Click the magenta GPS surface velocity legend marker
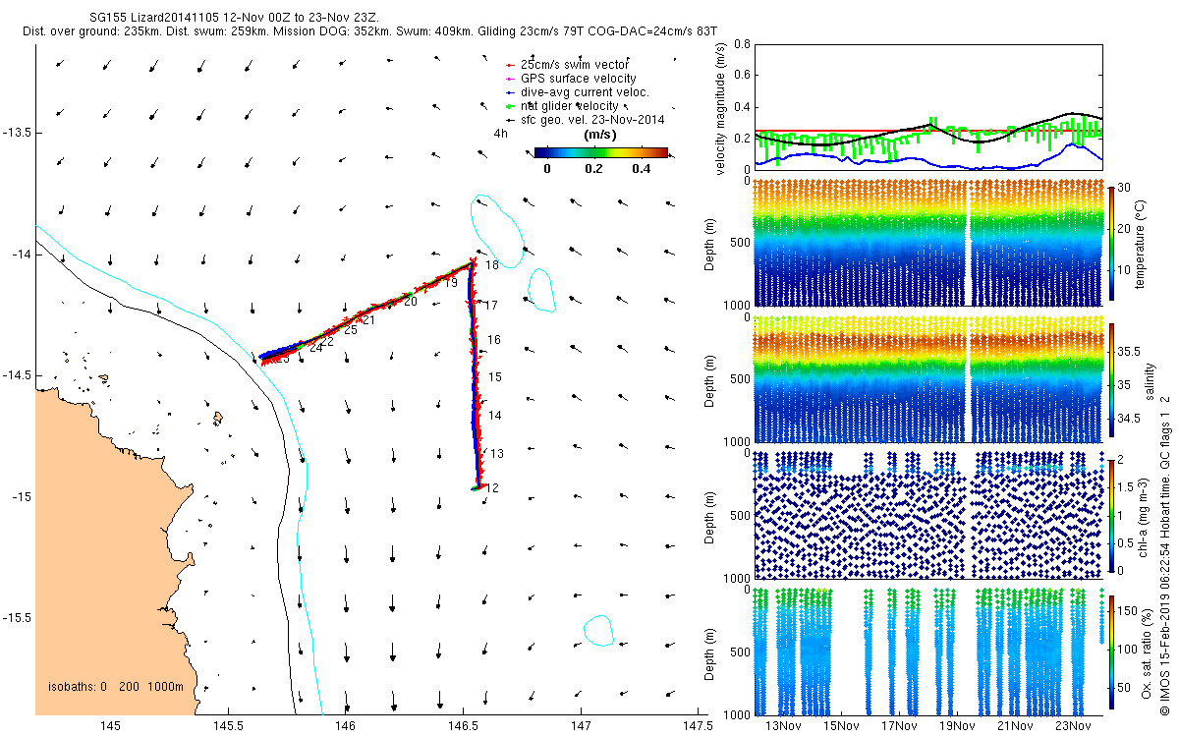 (x=510, y=79)
